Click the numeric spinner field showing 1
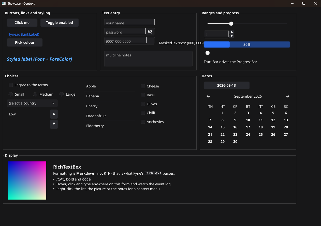The height and width of the screenshot is (226, 321). [x=216, y=34]
